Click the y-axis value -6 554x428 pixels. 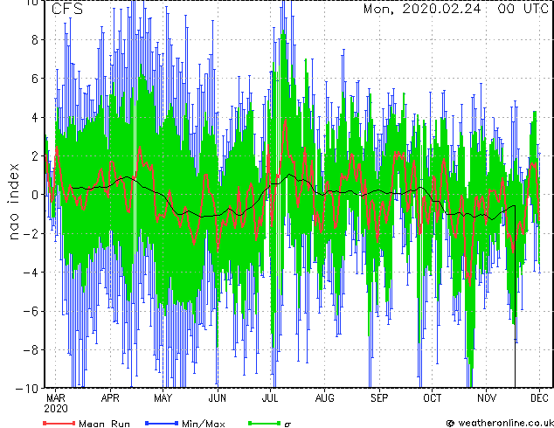pos(31,311)
